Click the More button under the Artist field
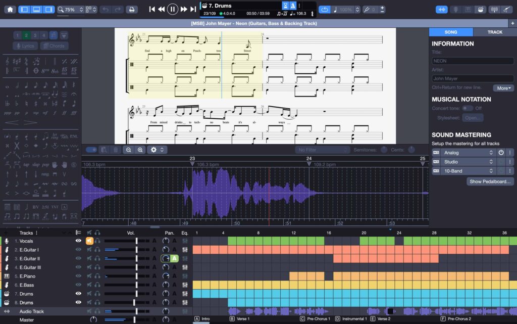 [x=503, y=88]
